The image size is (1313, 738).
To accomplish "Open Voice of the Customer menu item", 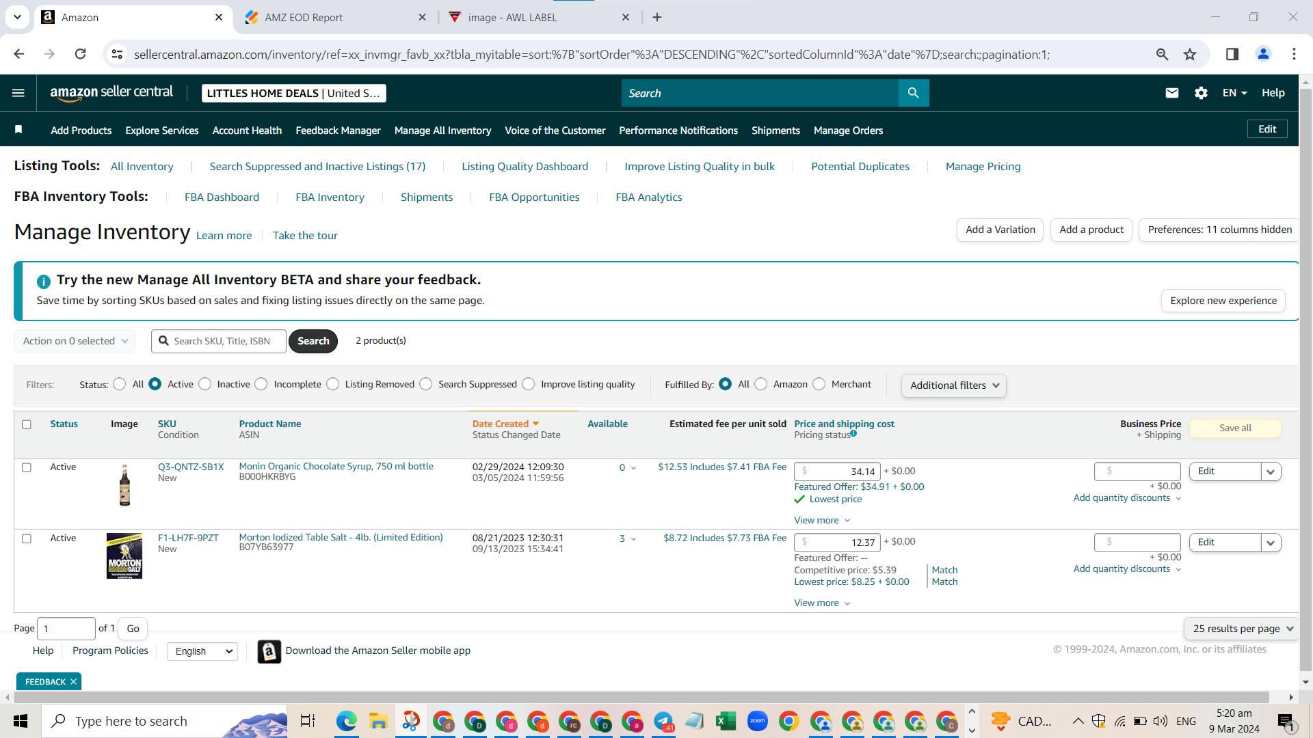I will point(555,131).
